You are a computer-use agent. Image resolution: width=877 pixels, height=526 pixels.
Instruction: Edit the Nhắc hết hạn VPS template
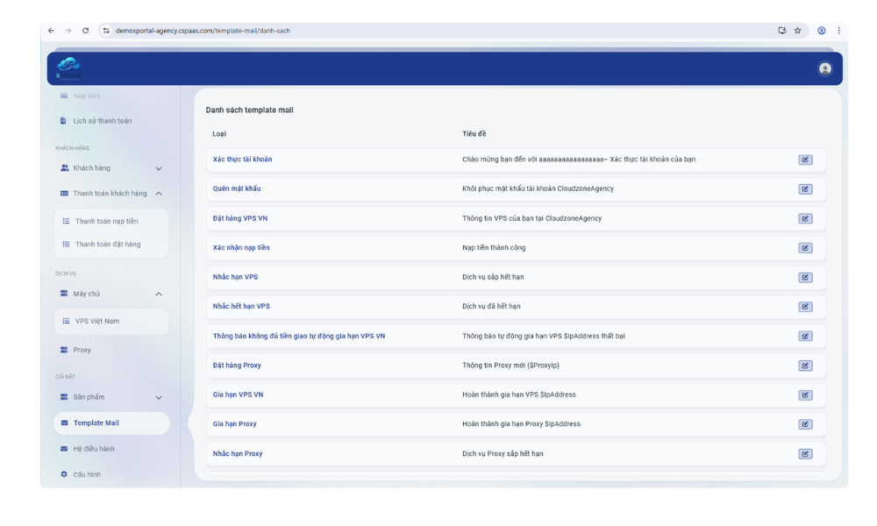coord(805,306)
